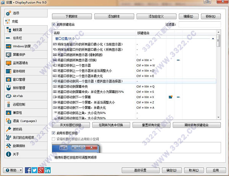The image size is (229, 176).
Task: Open the Twitter link icon
Action: point(34,170)
